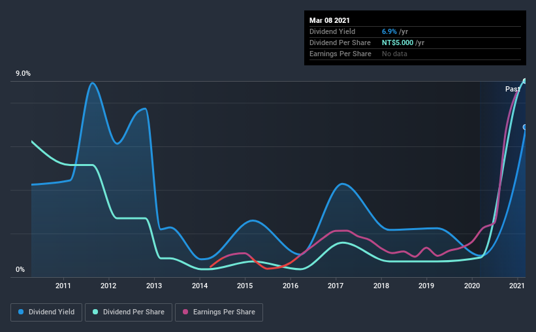Image resolution: width=536 pixels, height=332 pixels.
Task: Click the Past label on the chart
Action: 512,89
